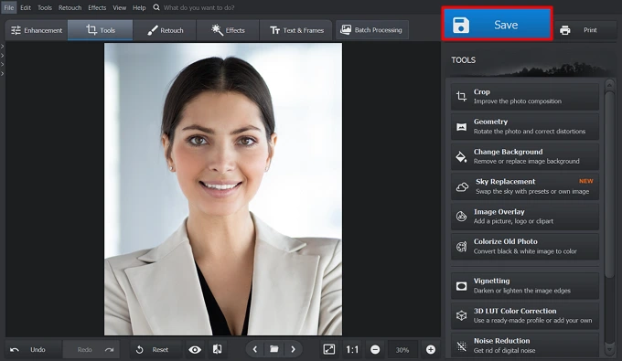Go to the previous photo arrow
Screen dimensions: 622x361
pyautogui.click(x=255, y=349)
